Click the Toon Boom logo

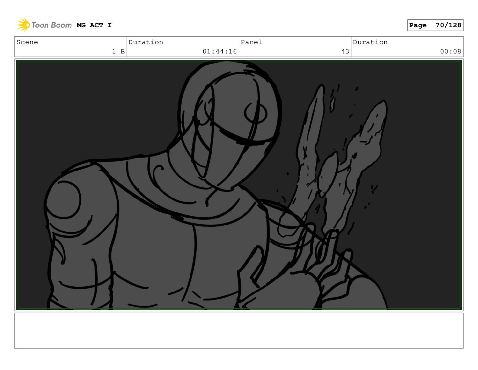tap(44, 25)
